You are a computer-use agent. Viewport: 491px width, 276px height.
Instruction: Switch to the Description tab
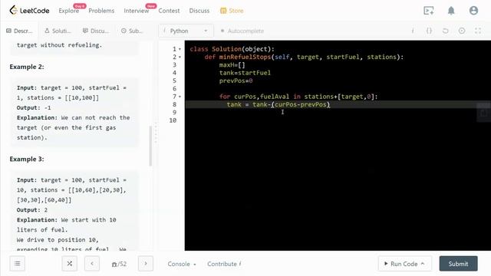pos(19,31)
